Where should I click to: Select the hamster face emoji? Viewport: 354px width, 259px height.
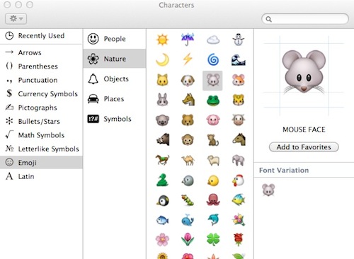239,80
